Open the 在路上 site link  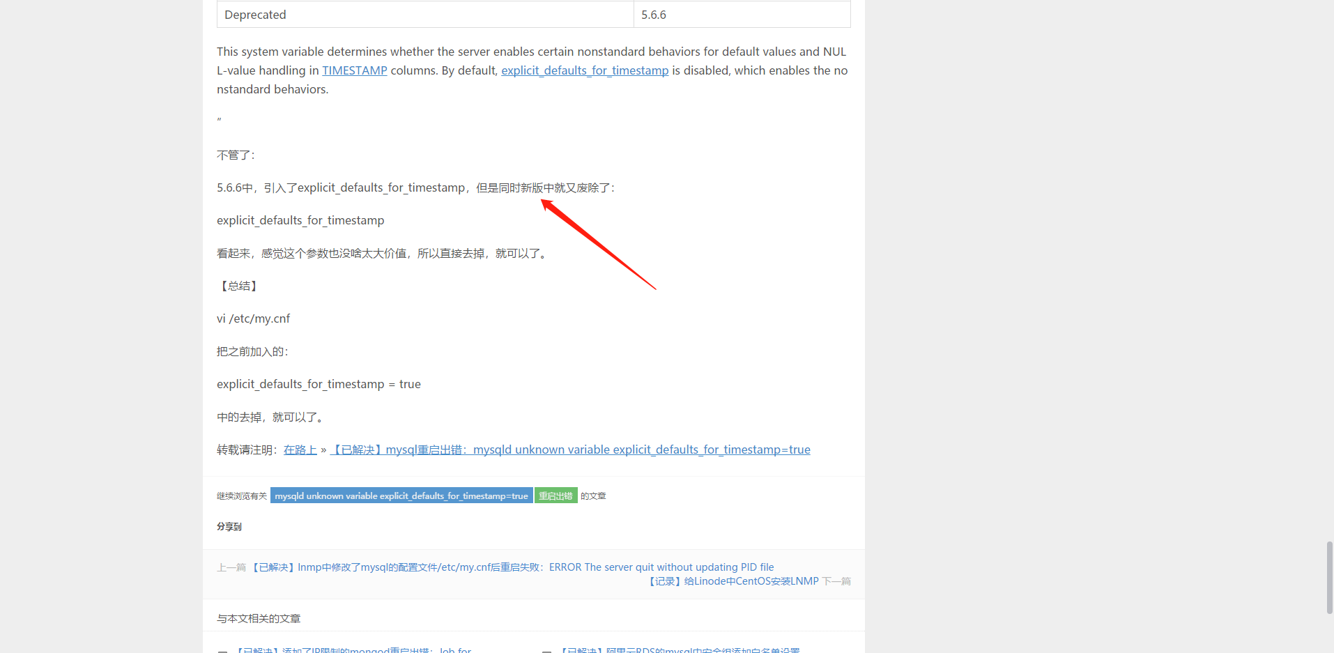300,450
